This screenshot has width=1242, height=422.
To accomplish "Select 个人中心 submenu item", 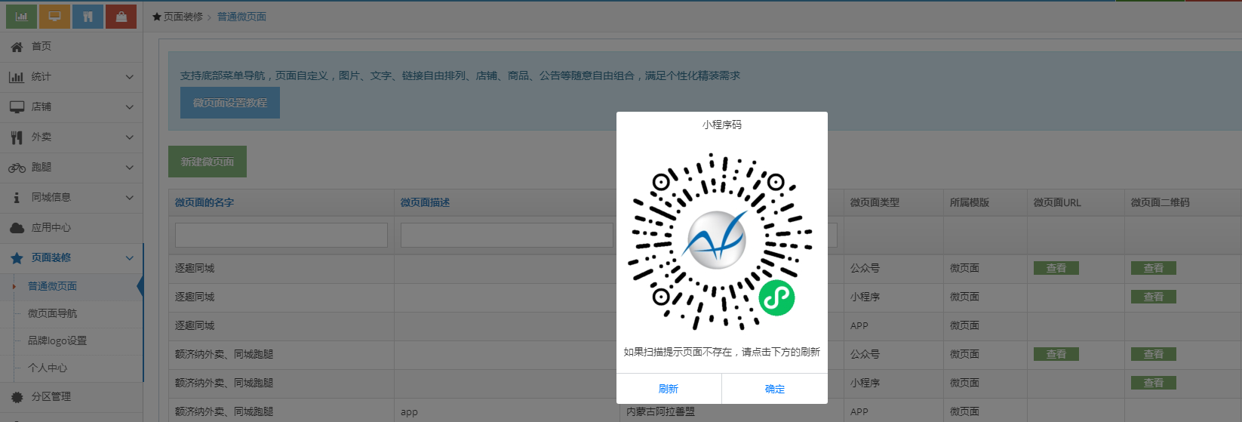I will tap(48, 368).
